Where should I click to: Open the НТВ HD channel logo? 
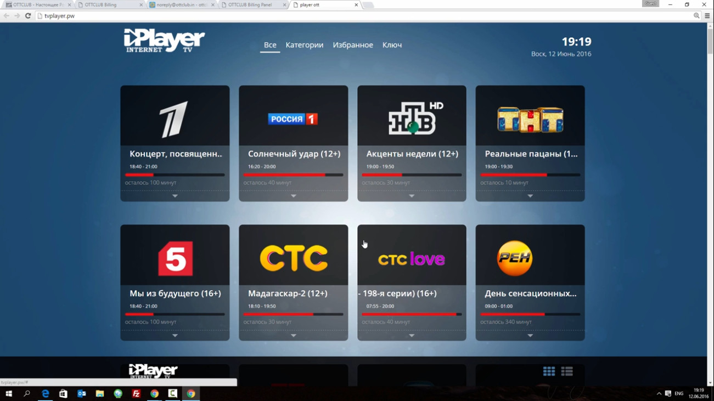click(415, 118)
